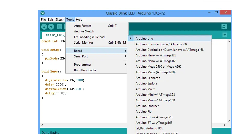232x134 pixels.
Task: Click the Arduino logo in title bar
Action: click(x=43, y=13)
